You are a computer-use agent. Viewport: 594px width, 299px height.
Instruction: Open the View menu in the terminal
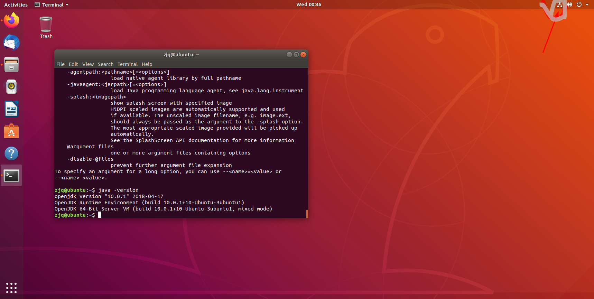(x=88, y=64)
